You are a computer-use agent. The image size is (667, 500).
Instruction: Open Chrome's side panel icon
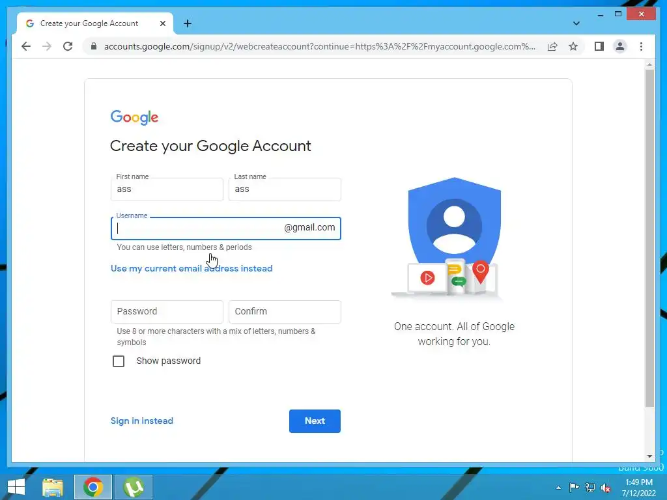(x=599, y=46)
